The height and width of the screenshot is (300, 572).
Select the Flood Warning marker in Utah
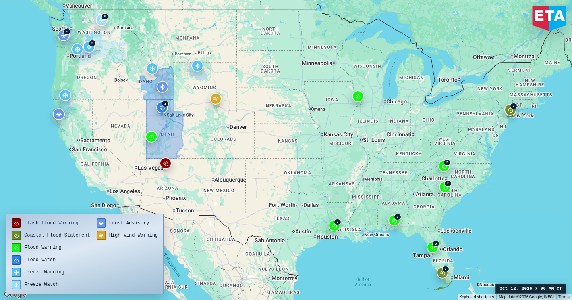[x=151, y=137]
